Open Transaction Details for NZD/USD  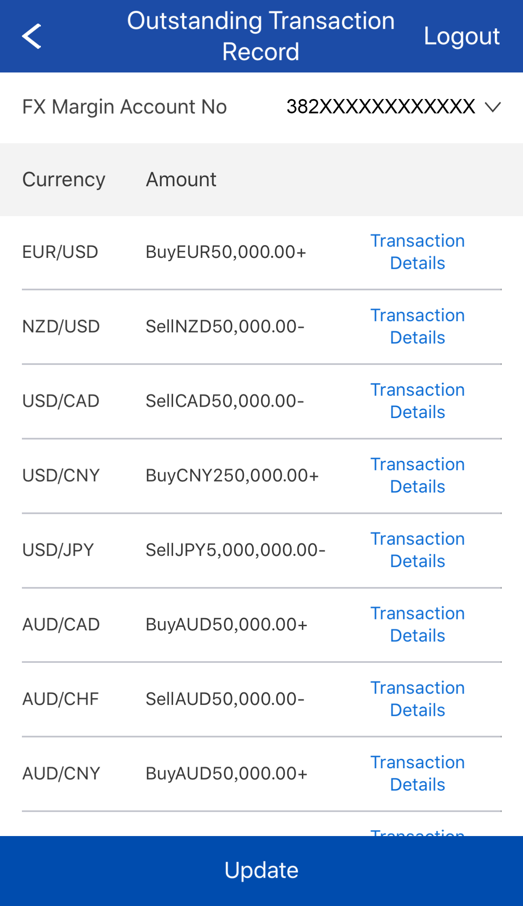click(x=417, y=327)
